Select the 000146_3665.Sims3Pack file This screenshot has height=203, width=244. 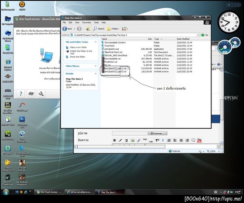tap(116, 55)
